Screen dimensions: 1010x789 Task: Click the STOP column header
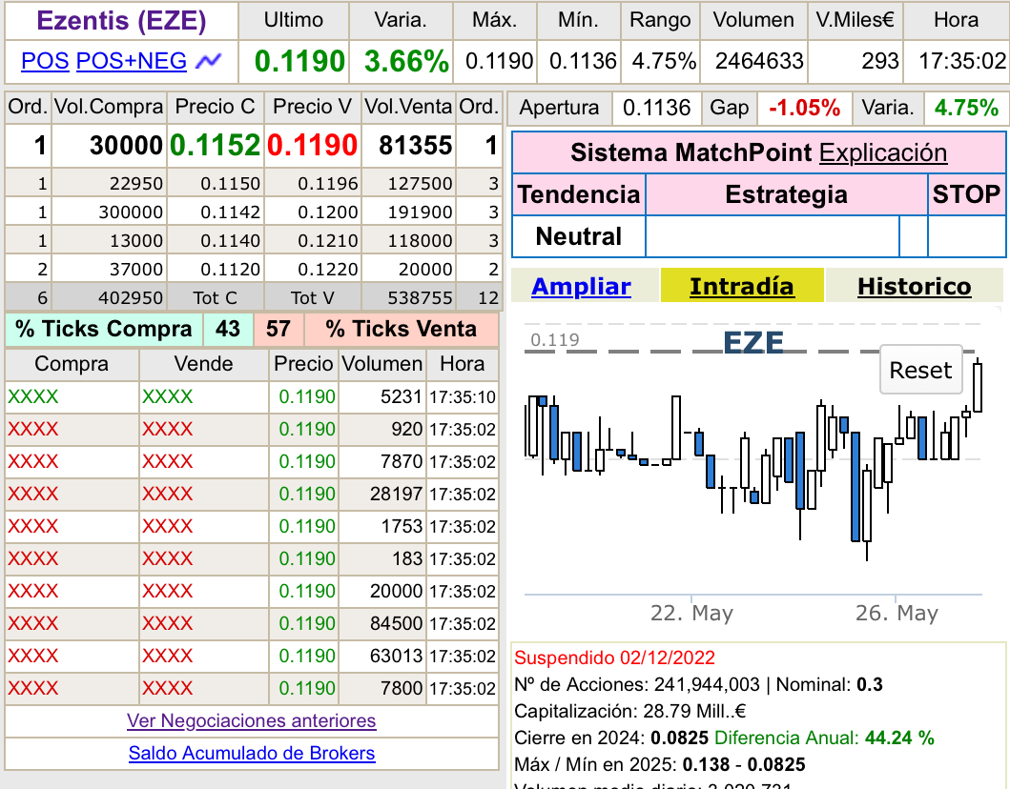tap(966, 194)
